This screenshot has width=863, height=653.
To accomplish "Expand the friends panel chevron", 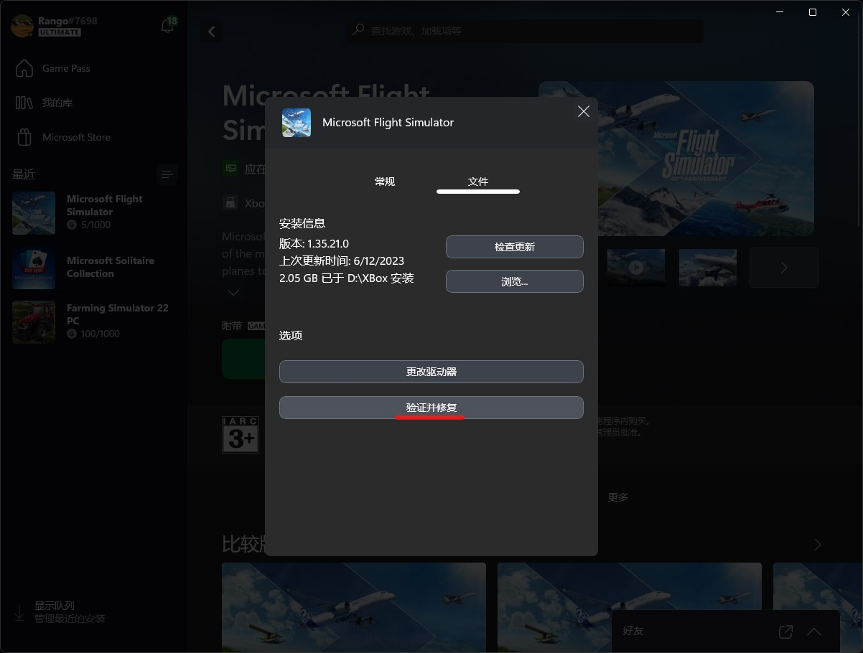I will coord(814,631).
